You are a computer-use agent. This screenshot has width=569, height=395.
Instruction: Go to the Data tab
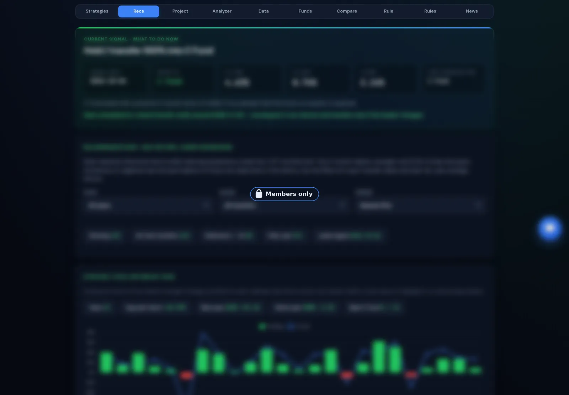(x=264, y=11)
